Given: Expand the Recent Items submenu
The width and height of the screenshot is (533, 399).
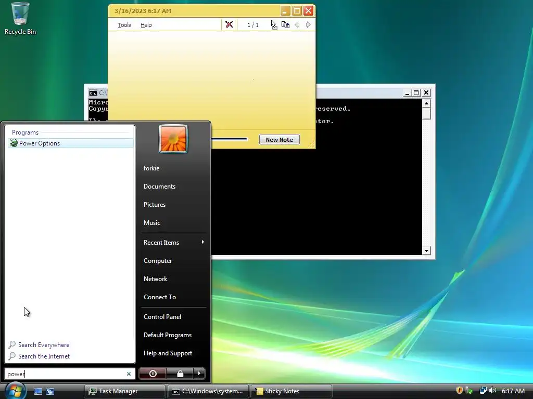Looking at the screenshot, I should pyautogui.click(x=173, y=242).
